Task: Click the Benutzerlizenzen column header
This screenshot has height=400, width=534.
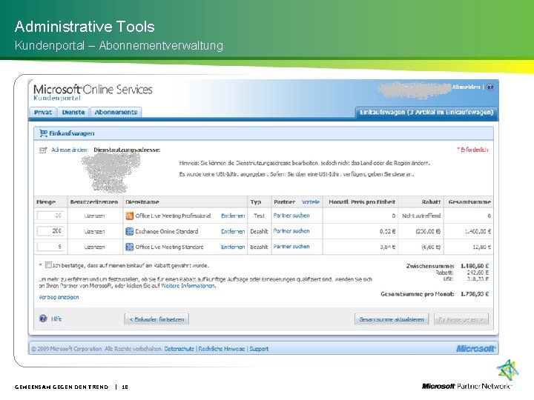Action: (94, 202)
